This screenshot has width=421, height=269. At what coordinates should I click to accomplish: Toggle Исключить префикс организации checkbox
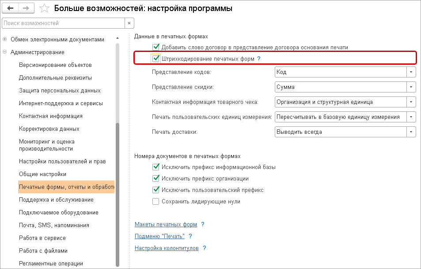tap(156, 179)
